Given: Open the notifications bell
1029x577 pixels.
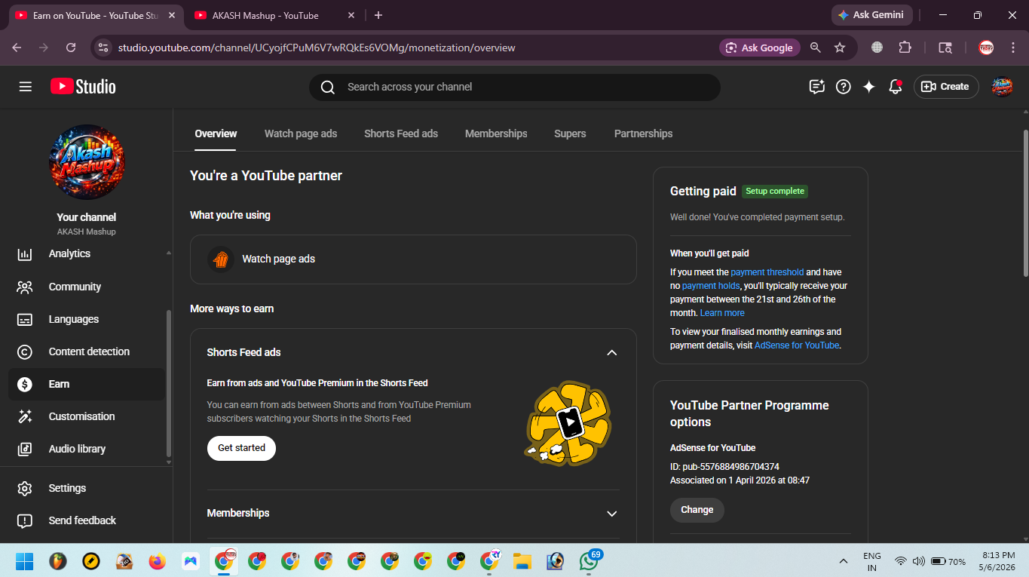Looking at the screenshot, I should [896, 87].
